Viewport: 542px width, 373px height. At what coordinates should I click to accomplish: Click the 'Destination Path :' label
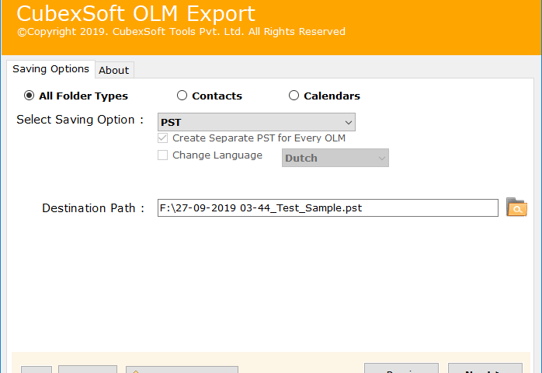(93, 208)
